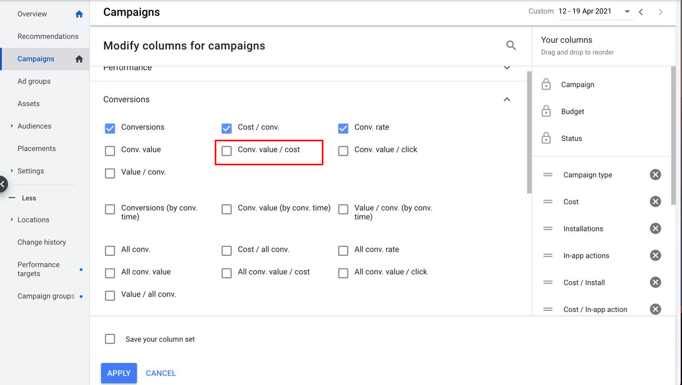Click drag handle for Cost column
The width and height of the screenshot is (682, 385).
point(548,202)
